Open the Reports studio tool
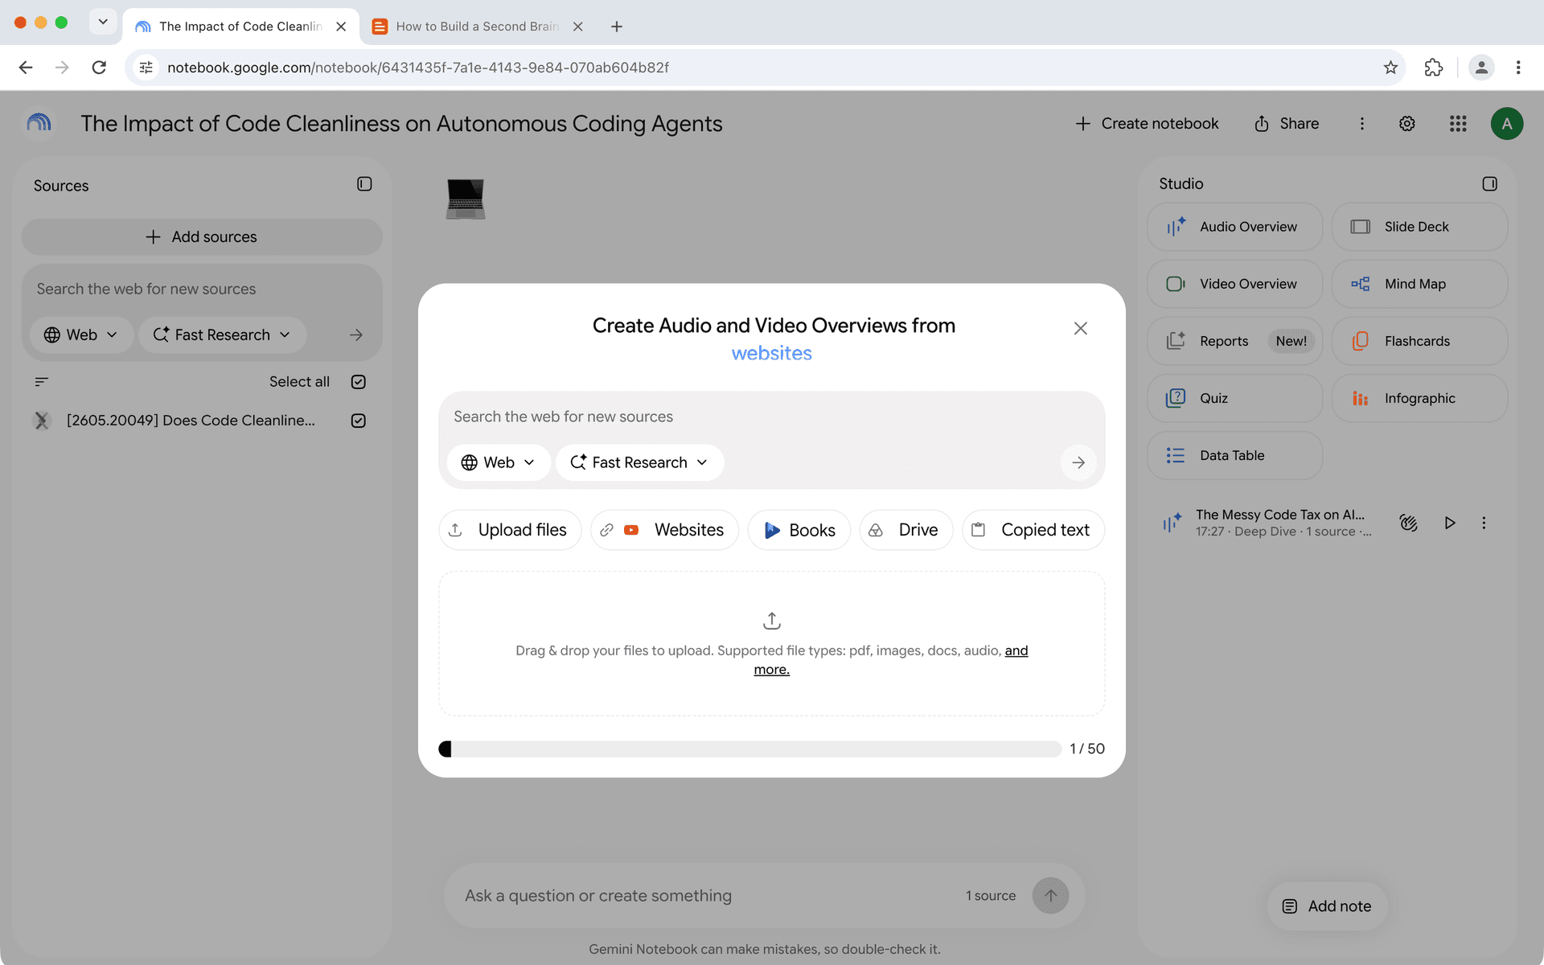1544x965 pixels. pyautogui.click(x=1234, y=341)
